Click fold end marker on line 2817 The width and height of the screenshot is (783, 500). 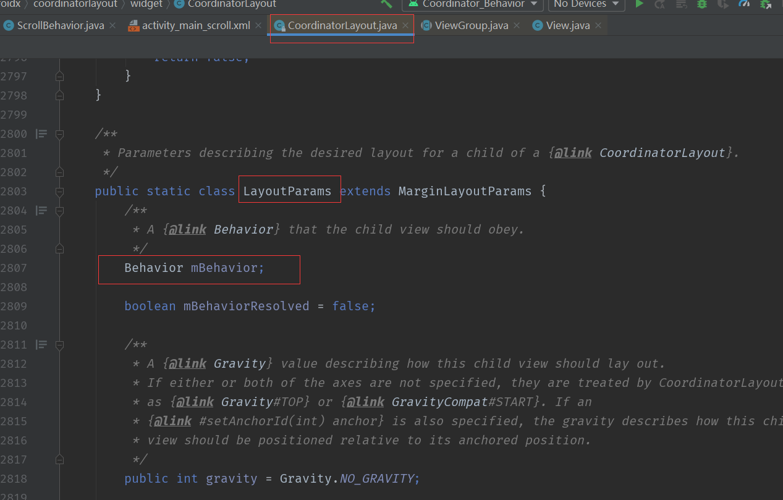pyautogui.click(x=59, y=459)
